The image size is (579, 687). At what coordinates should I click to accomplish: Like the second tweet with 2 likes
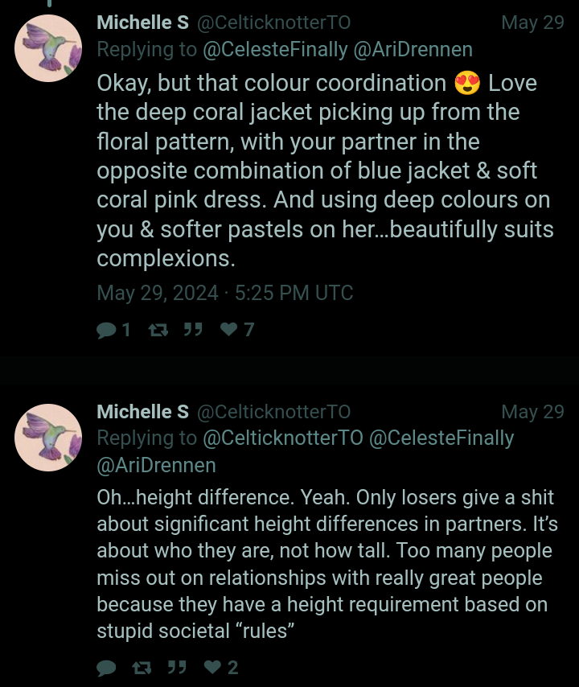point(212,668)
